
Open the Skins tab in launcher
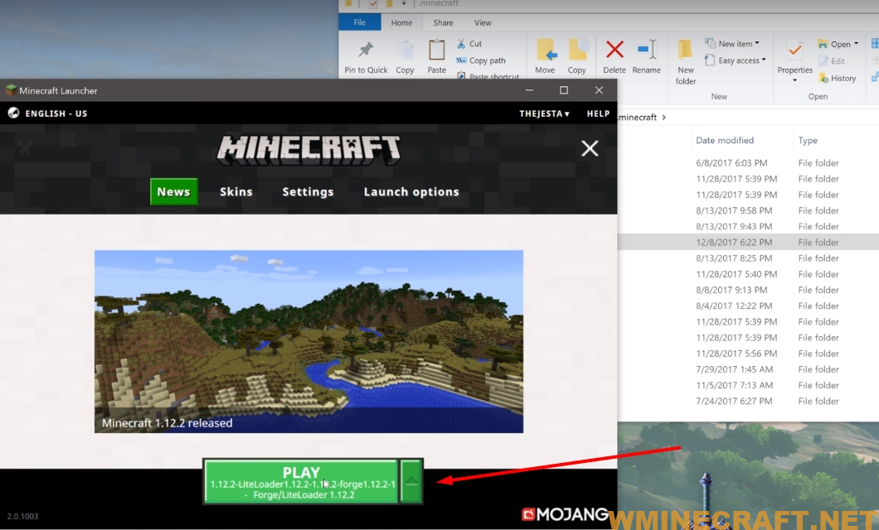(x=236, y=192)
